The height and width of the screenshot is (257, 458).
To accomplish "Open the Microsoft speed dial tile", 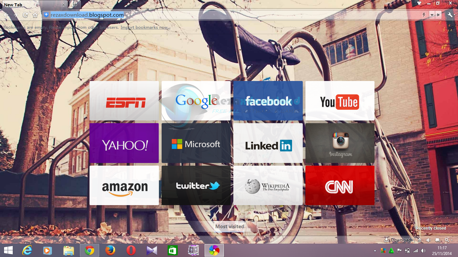I will (196, 143).
